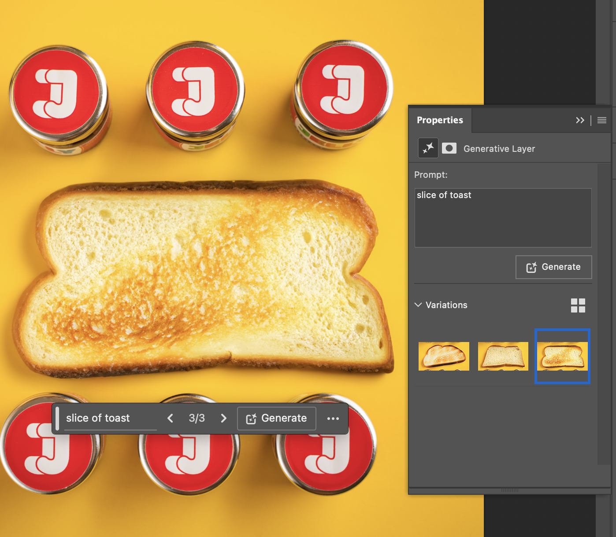616x537 pixels.
Task: Switch Variations to grid view
Action: click(578, 305)
